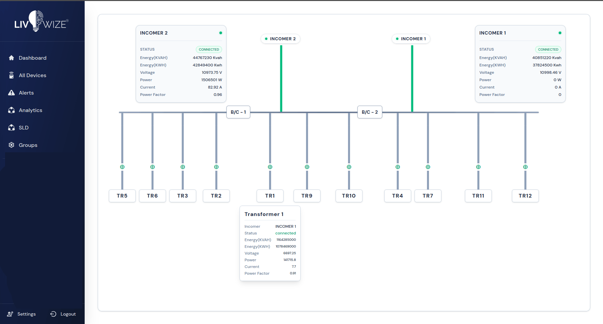Click the 1506501 W power value
This screenshot has width=603, height=324.
(x=212, y=80)
